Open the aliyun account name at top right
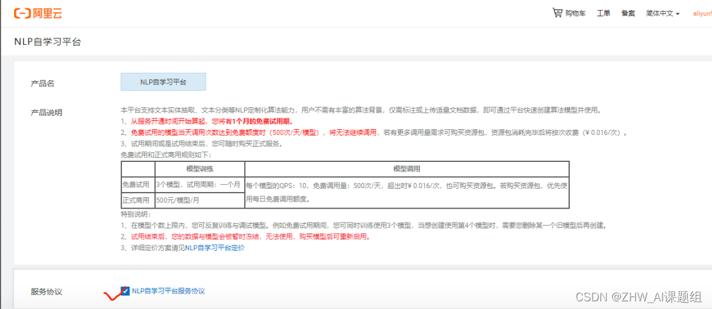Screen dimensions: 712x309 click(x=702, y=13)
